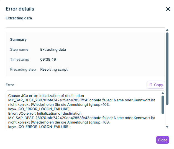174x149 pixels.
Task: Click the Summary heading
Action: click(18, 40)
